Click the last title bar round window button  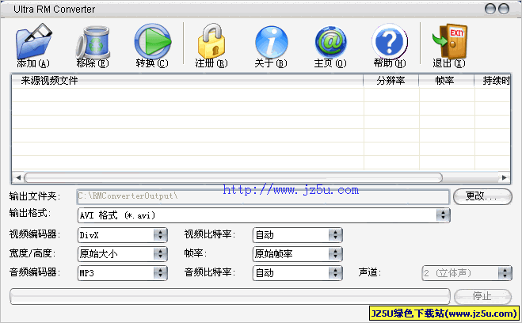pyautogui.click(x=504, y=9)
